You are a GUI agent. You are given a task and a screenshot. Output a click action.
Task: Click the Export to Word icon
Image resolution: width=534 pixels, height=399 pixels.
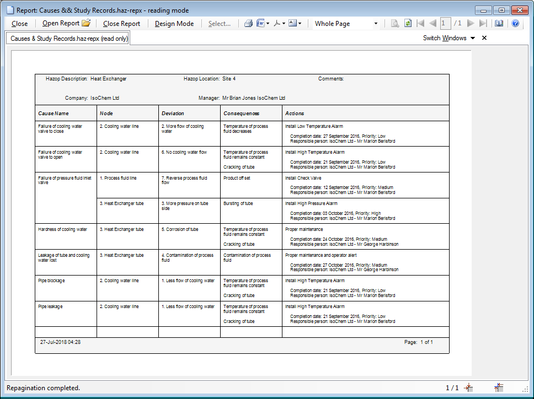pyautogui.click(x=260, y=24)
